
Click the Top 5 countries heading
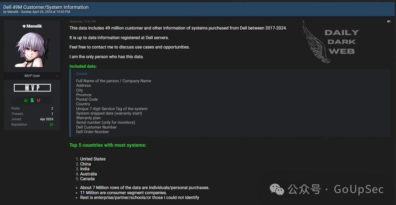[108, 145]
